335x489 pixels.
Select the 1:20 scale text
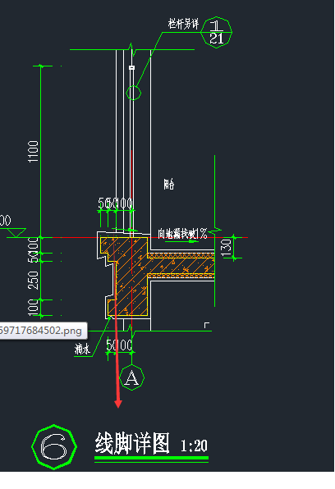[194, 446]
